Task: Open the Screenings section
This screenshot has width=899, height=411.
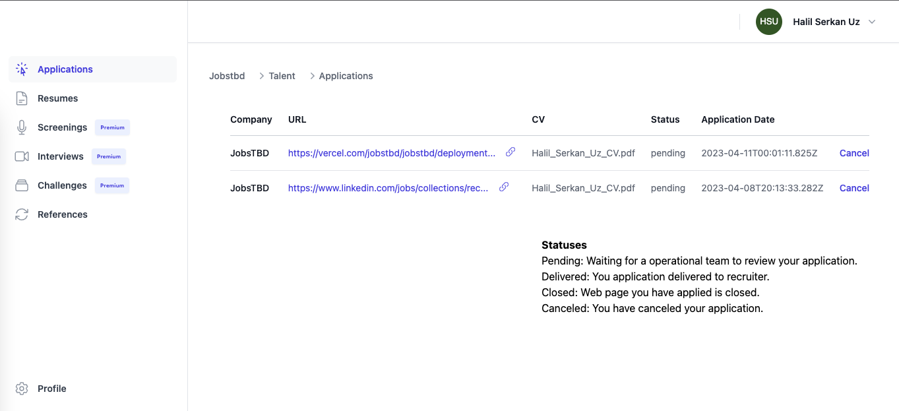Action: (x=92, y=127)
